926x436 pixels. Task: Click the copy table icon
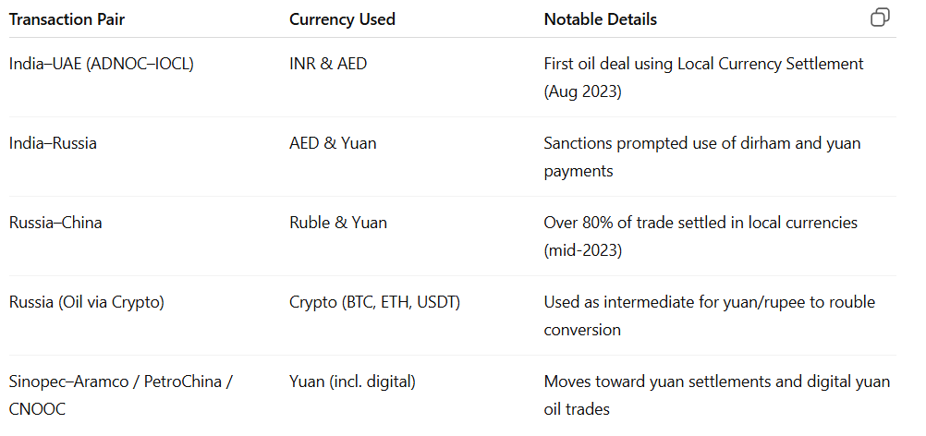[x=880, y=18]
